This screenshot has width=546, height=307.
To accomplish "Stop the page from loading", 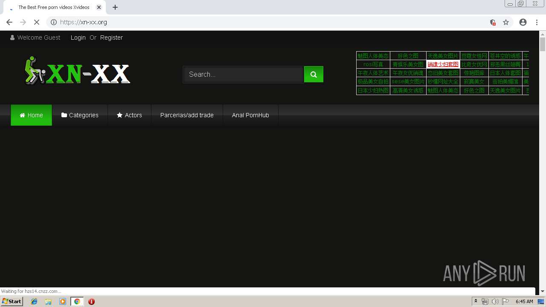I will (x=37, y=22).
